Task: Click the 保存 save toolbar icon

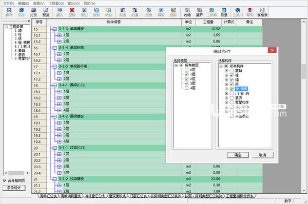Action: (9, 12)
